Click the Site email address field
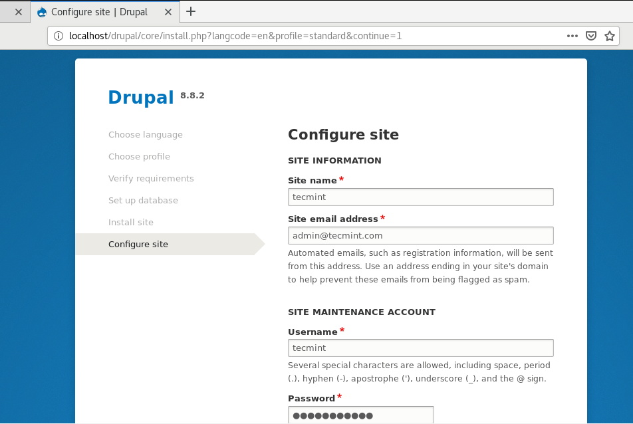 421,236
